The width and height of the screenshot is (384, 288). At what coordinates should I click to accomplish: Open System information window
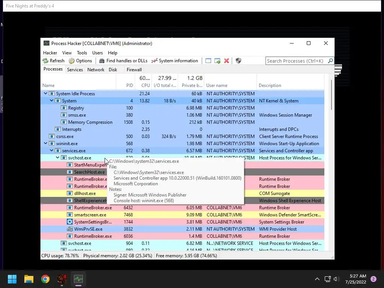[175, 61]
